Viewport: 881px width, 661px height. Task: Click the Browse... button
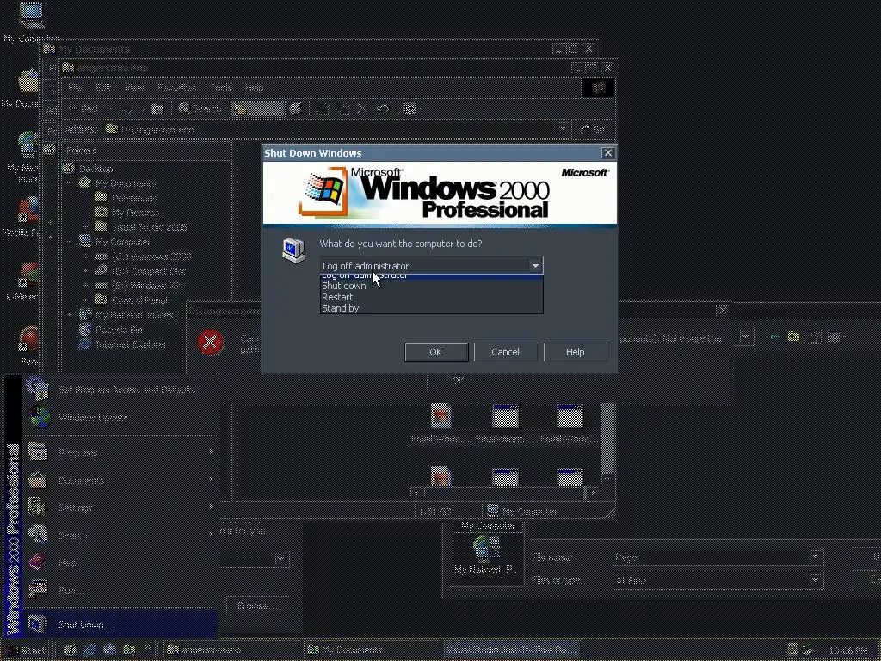point(257,606)
